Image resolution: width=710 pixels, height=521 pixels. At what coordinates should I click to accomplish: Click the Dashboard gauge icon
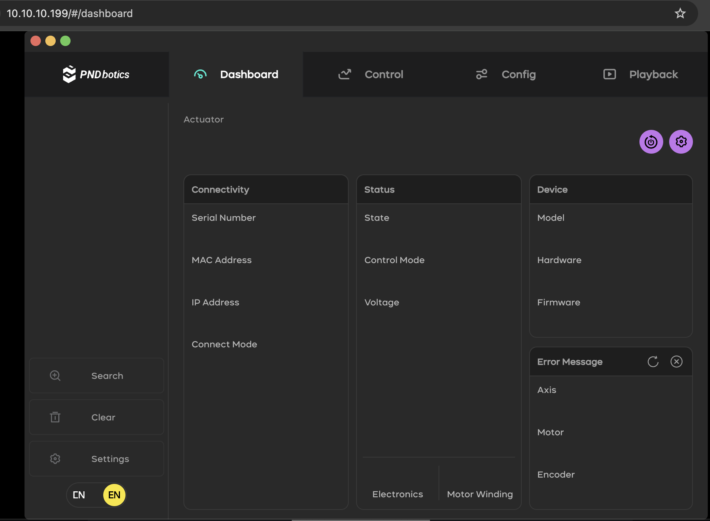coord(200,74)
